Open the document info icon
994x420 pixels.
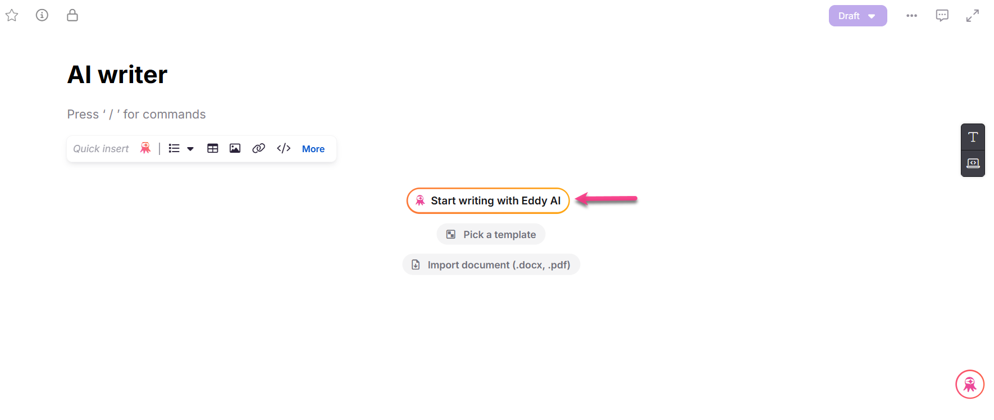(42, 15)
